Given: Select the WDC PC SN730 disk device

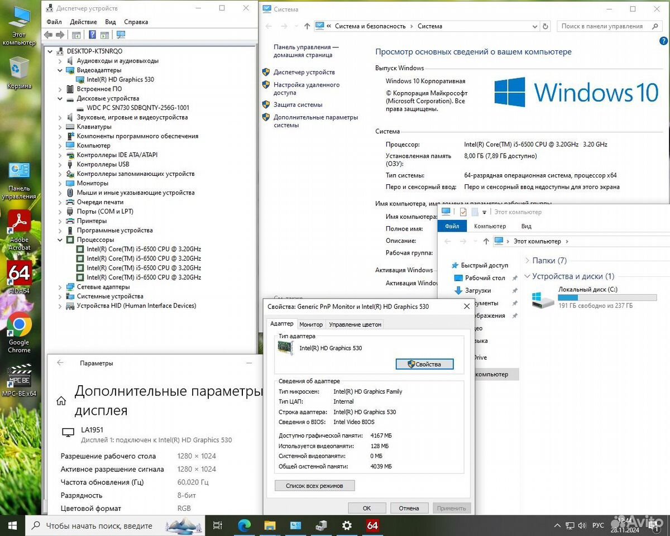Looking at the screenshot, I should (x=138, y=108).
